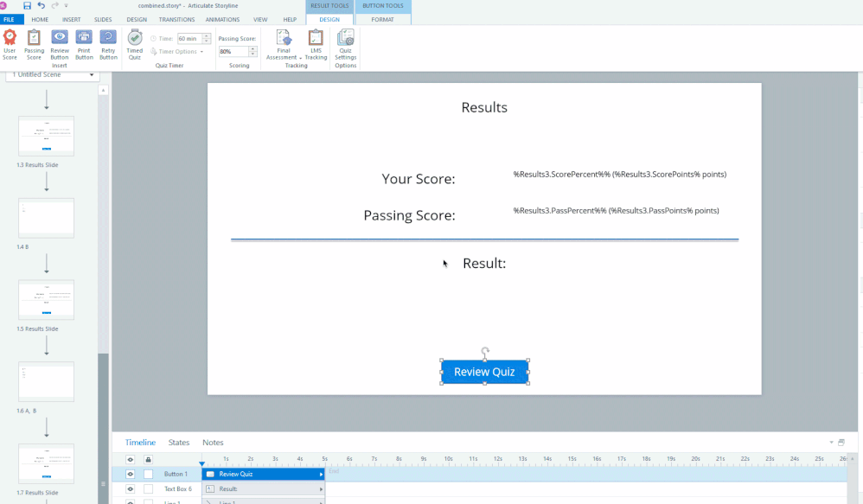The height and width of the screenshot is (504, 863).
Task: Toggle lock checkbox for Button 1
Action: 149,474
